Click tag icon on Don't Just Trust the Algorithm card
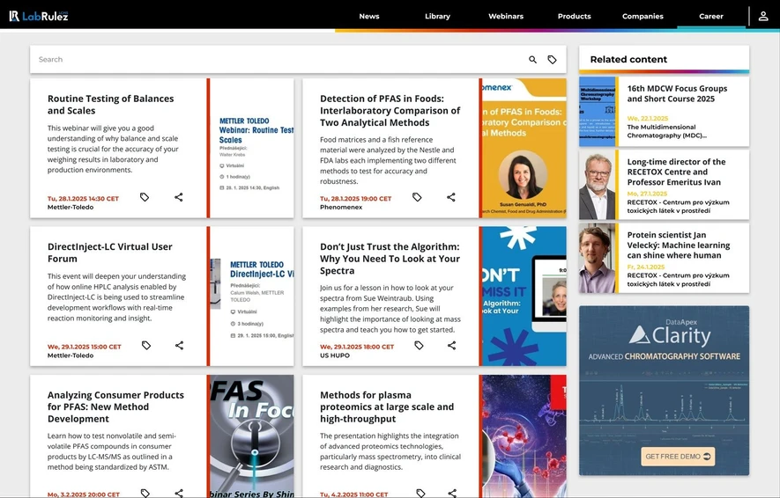 click(419, 345)
